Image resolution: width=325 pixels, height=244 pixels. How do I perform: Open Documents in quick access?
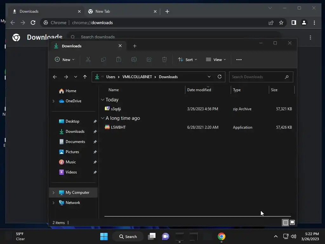click(75, 142)
